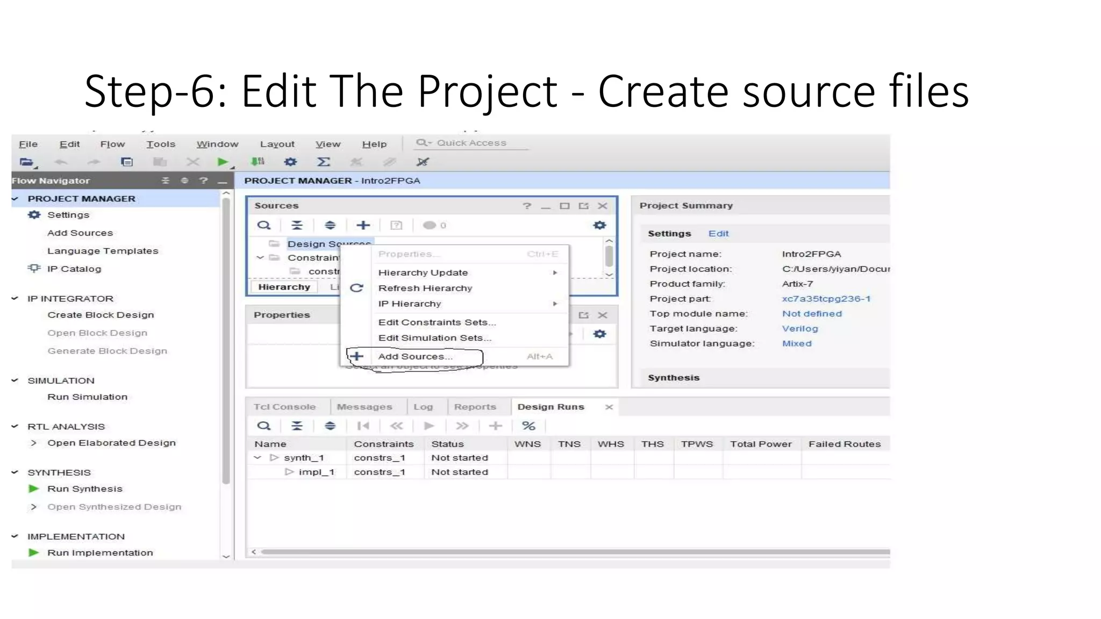Viewport: 1101px width, 619px height.
Task: Choose Add Sources from the context menu
Action: (414, 356)
